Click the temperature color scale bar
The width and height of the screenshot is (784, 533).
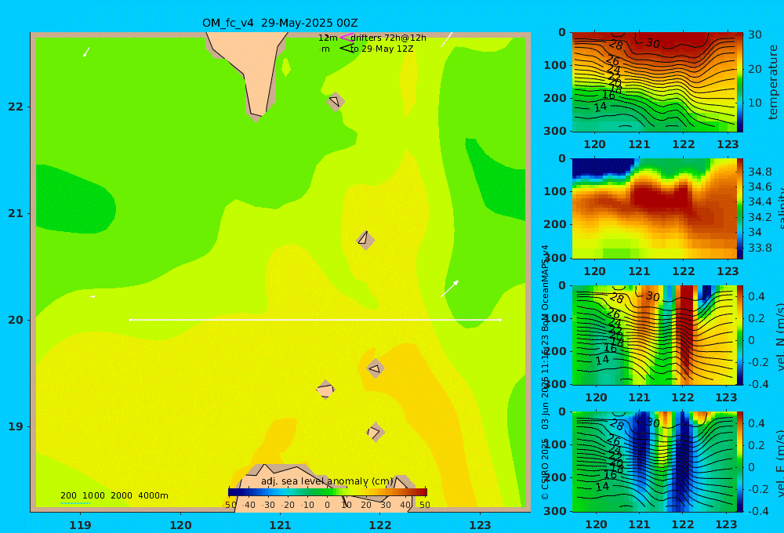point(739,82)
